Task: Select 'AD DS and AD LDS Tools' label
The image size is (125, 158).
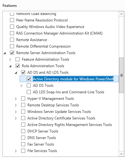Action: (48, 72)
